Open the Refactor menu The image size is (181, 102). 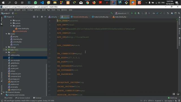click(x=37, y=10)
